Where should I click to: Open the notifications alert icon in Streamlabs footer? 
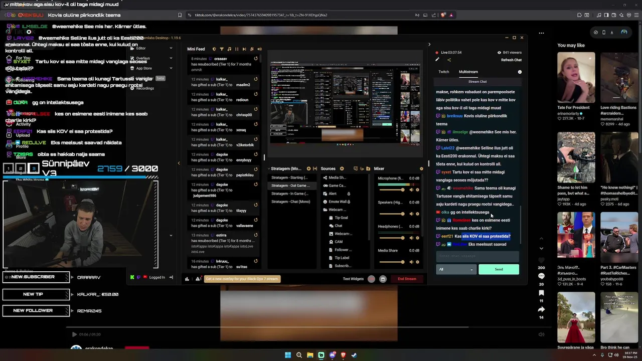click(199, 279)
